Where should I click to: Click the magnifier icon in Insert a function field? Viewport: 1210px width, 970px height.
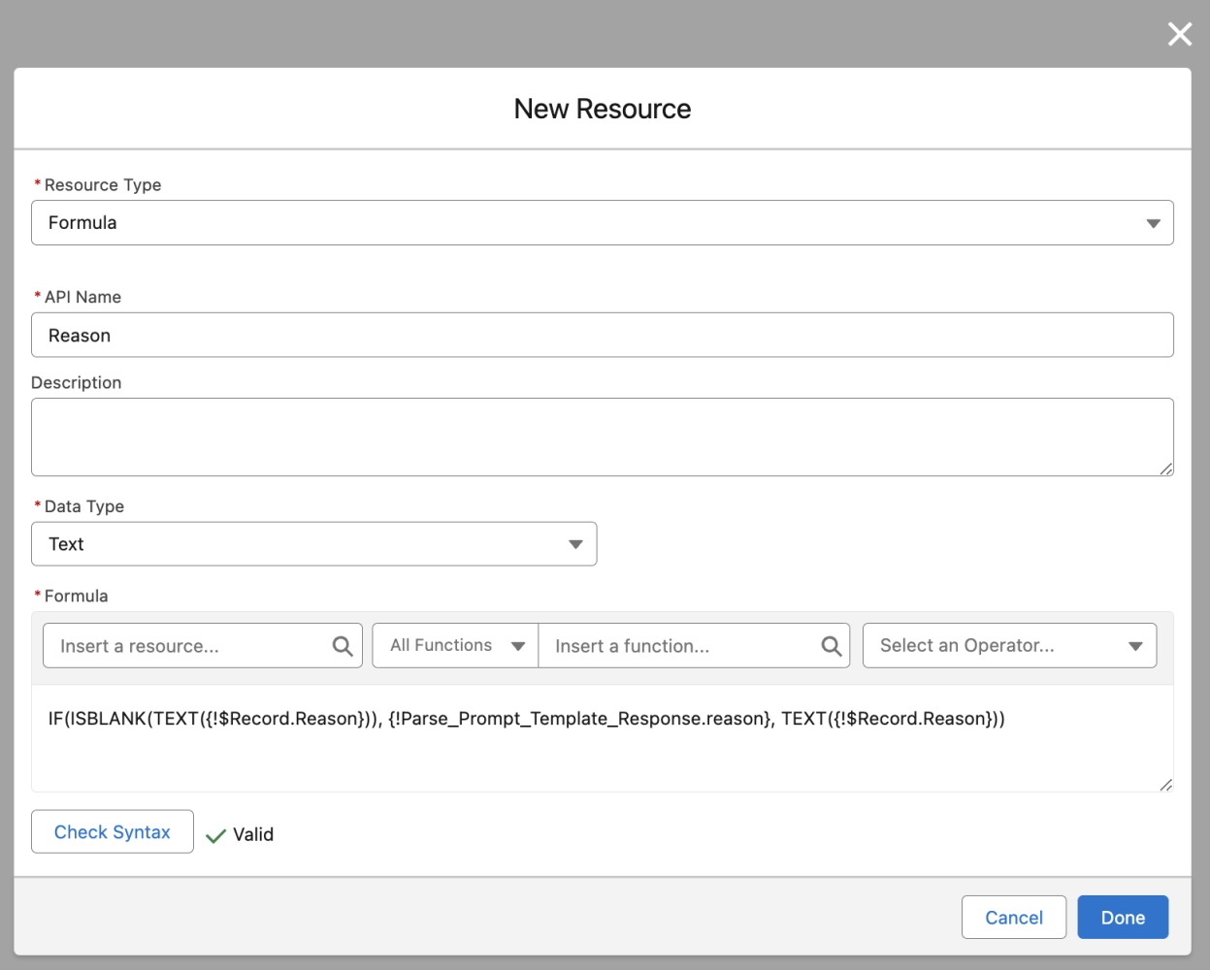(830, 645)
